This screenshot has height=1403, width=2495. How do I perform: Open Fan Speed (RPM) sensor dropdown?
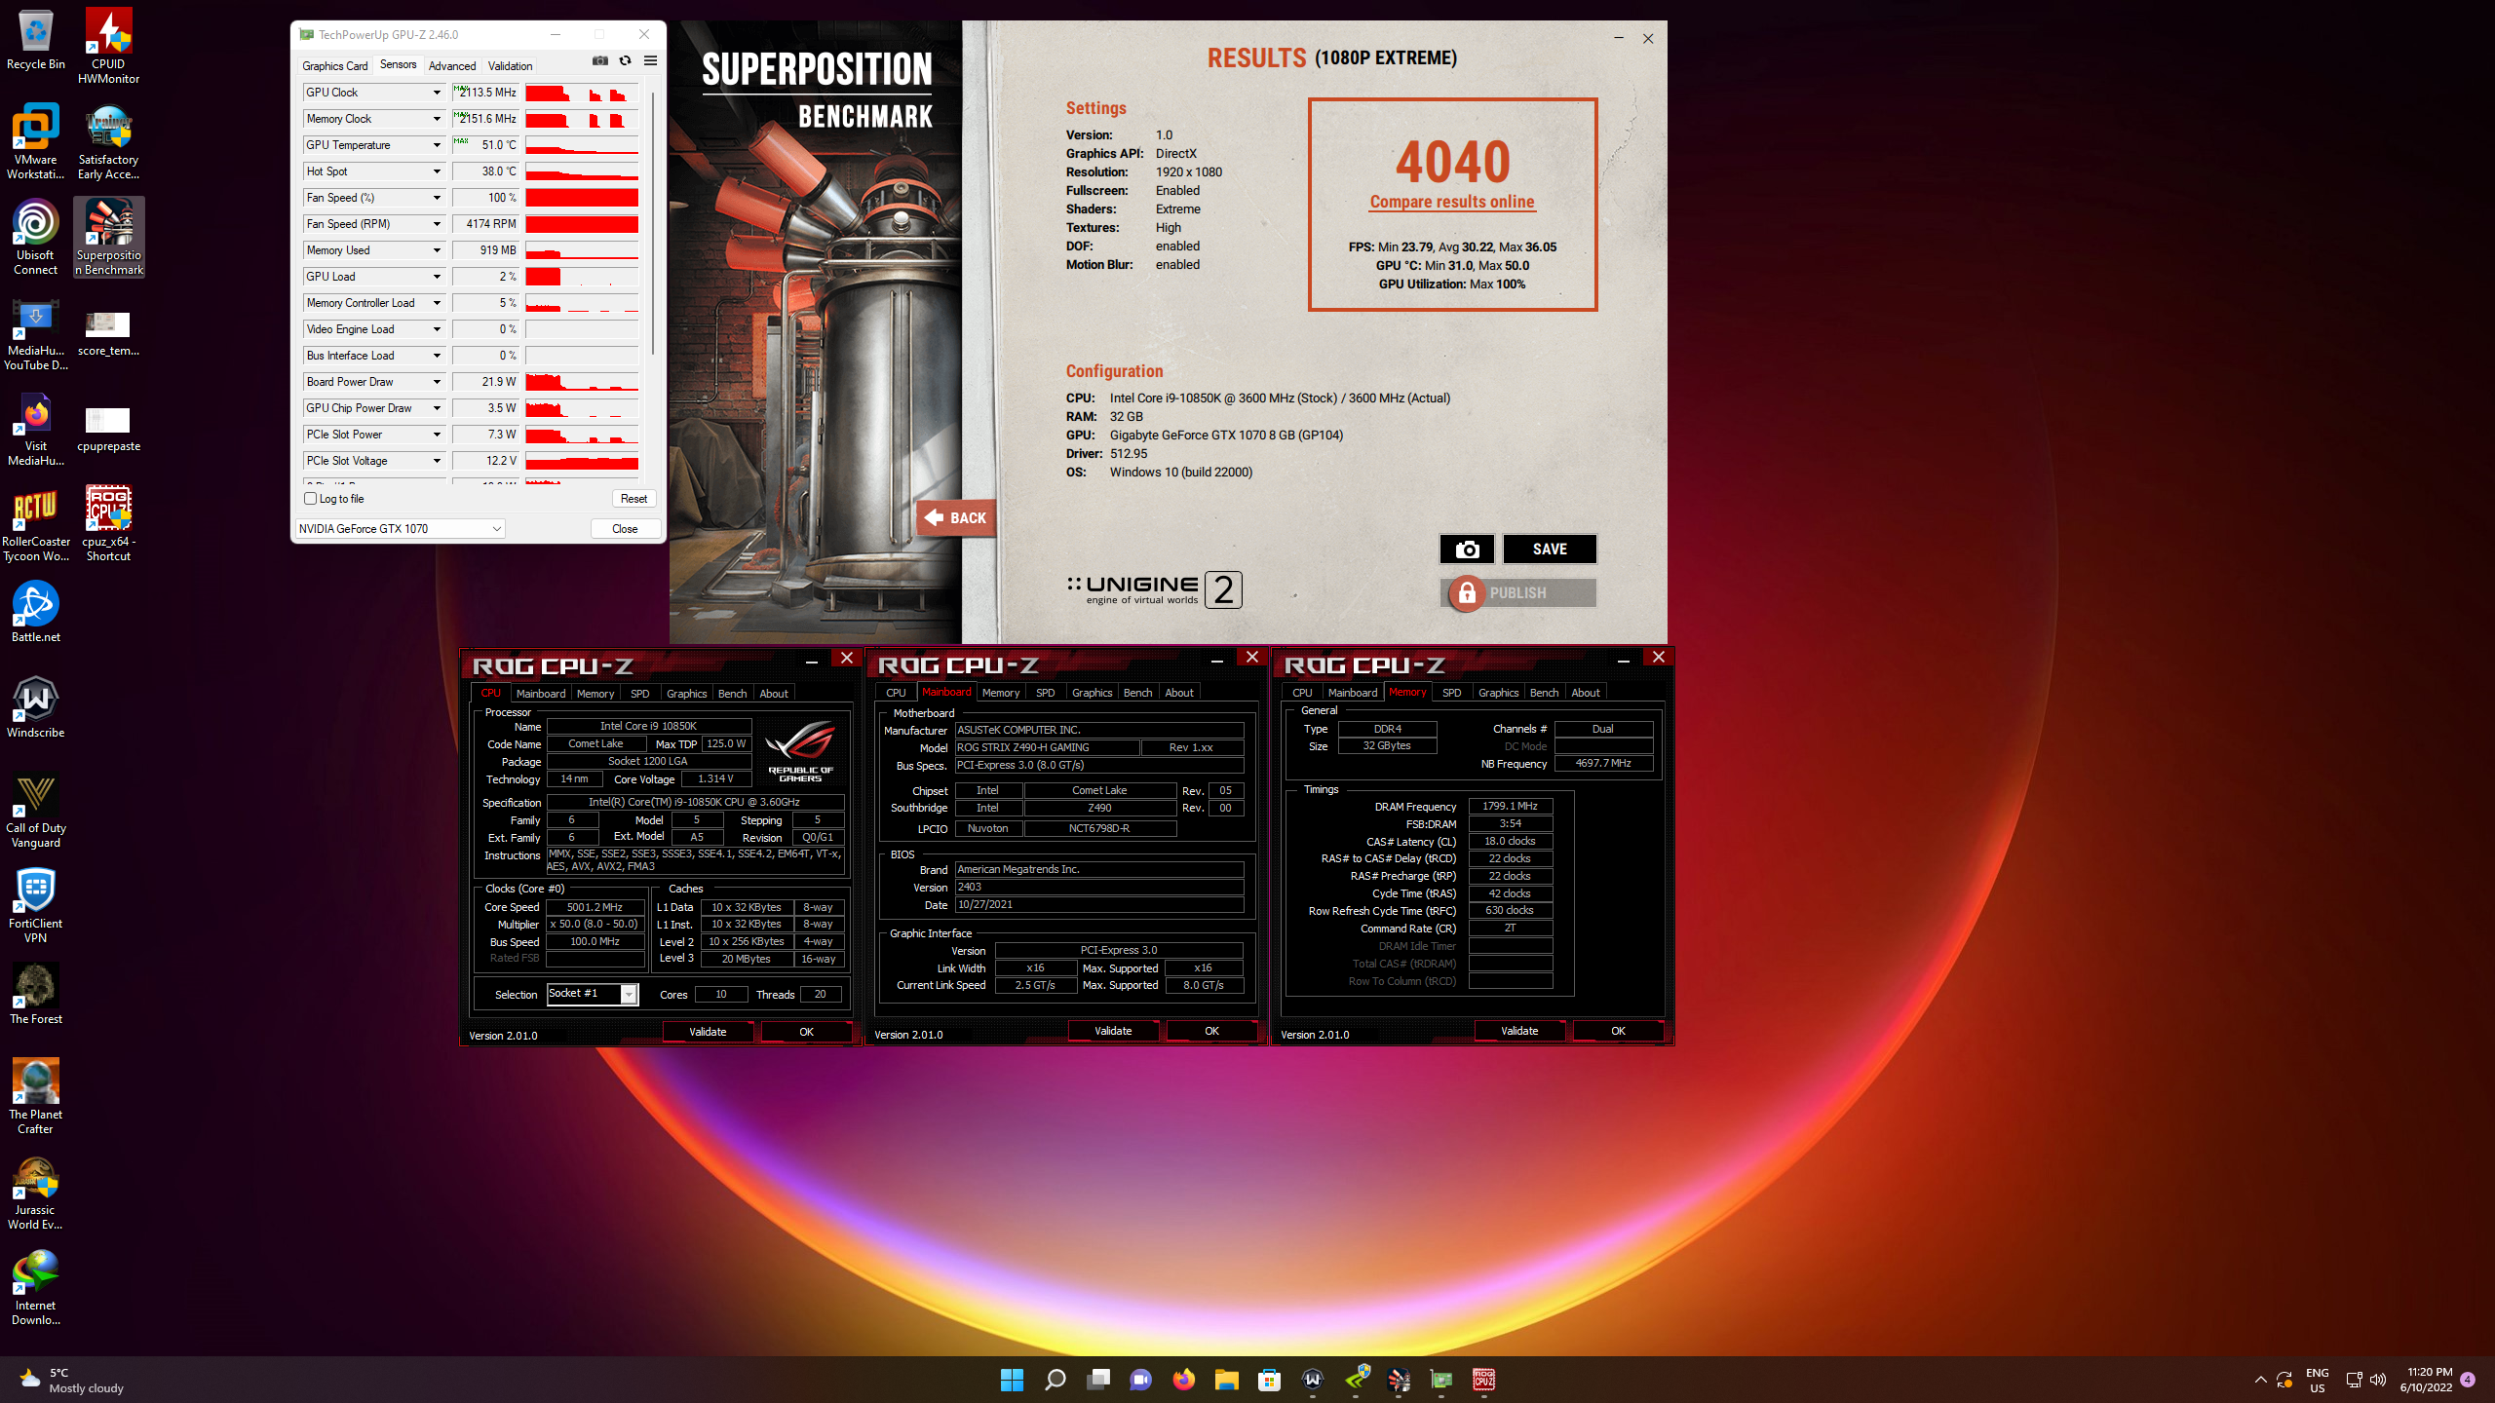[437, 224]
